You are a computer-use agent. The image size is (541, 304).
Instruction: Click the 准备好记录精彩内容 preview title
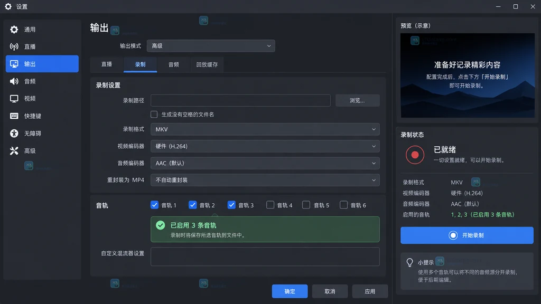467,65
